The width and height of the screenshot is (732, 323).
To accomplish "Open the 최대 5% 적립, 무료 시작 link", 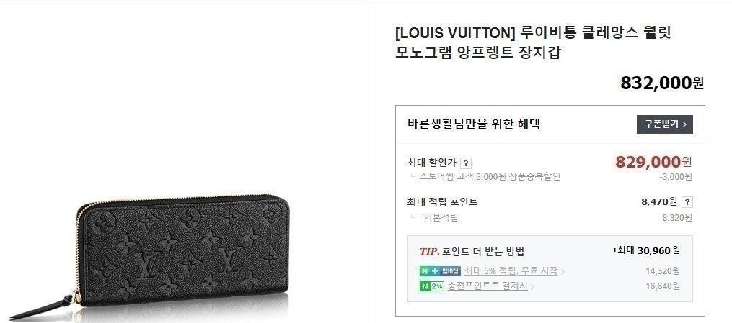I will (x=511, y=271).
